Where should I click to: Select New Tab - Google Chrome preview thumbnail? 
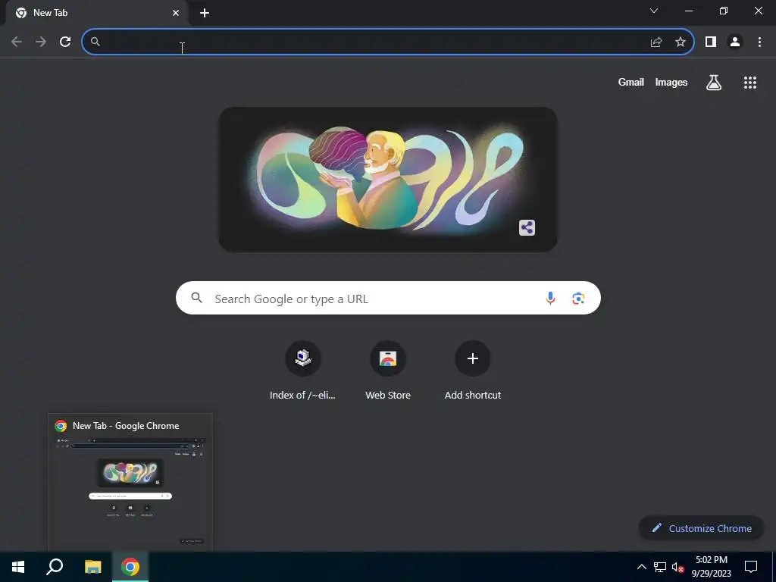[x=130, y=483]
